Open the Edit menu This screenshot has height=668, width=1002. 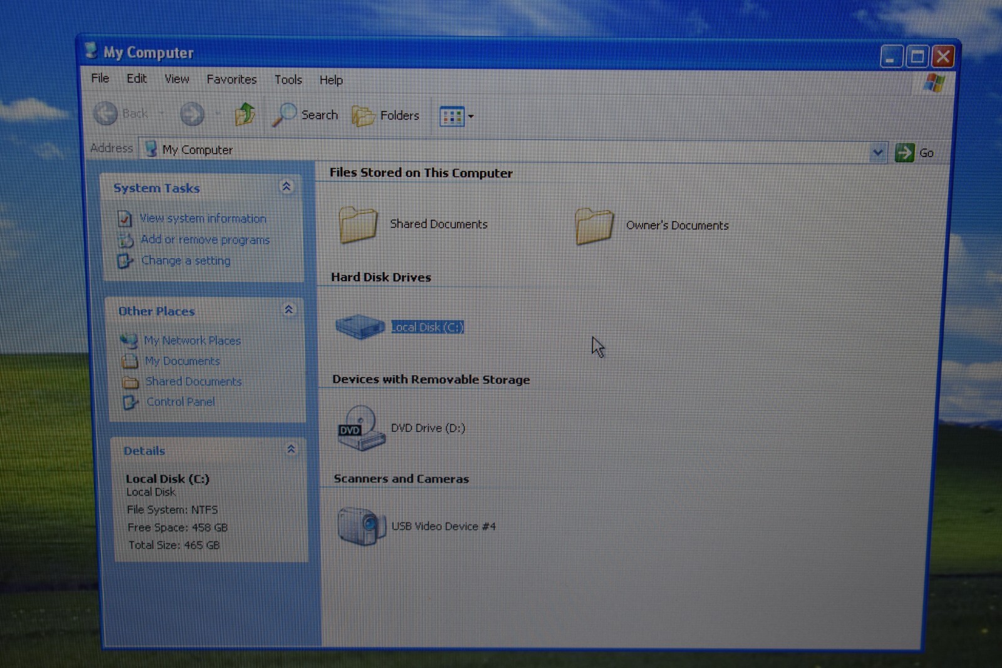(137, 78)
